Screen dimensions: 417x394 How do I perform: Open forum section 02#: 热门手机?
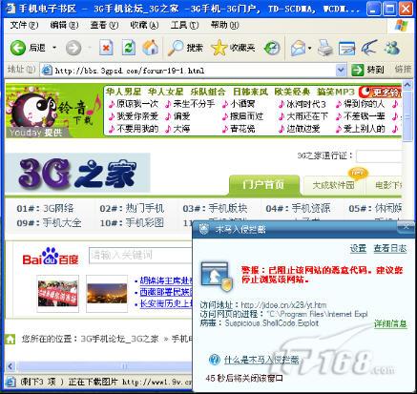click(x=132, y=208)
